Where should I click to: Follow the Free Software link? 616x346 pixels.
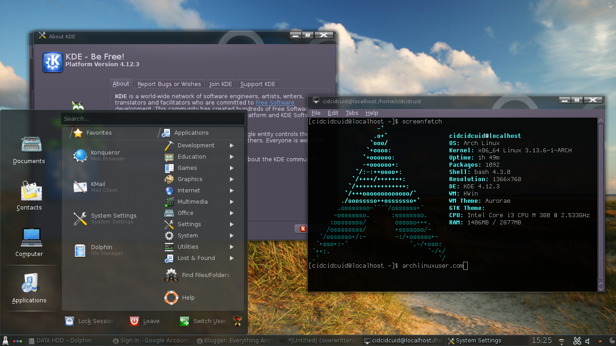click(x=275, y=102)
